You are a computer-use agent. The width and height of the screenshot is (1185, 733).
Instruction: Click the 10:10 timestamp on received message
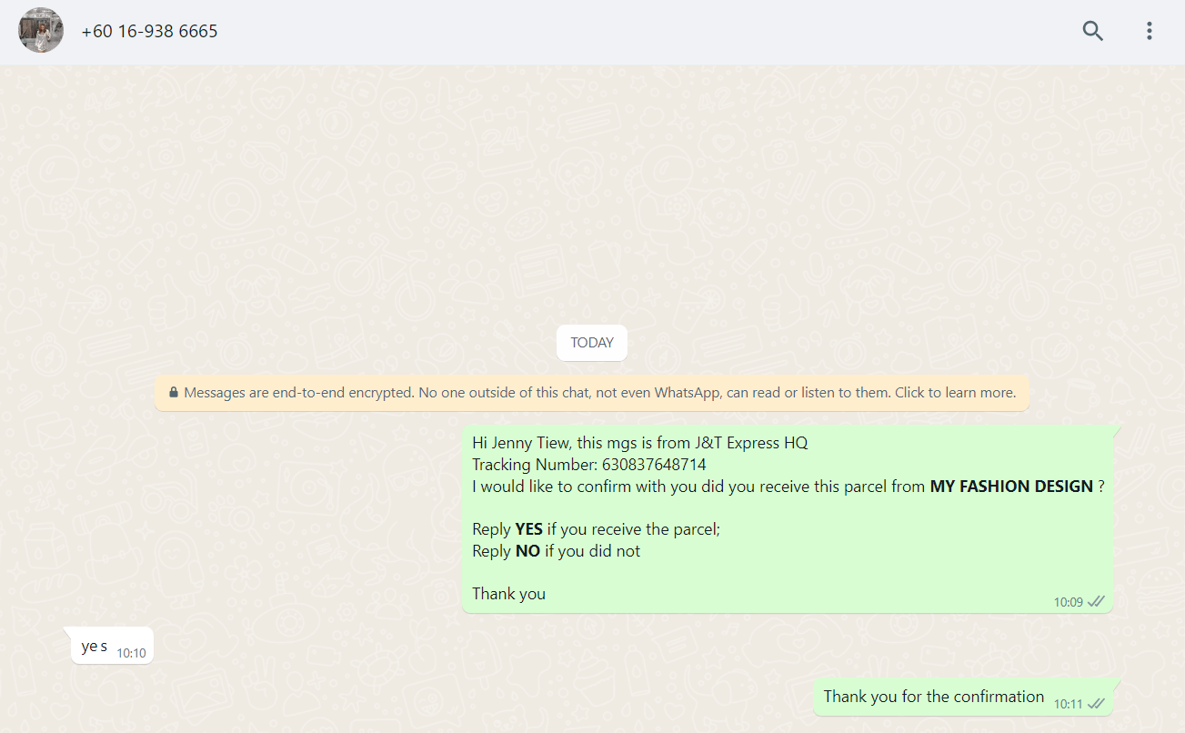(x=131, y=653)
